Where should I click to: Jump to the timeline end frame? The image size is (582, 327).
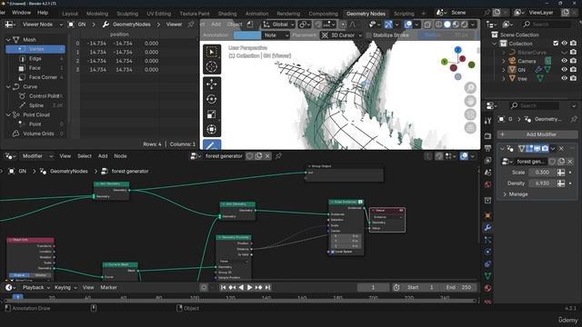click(x=267, y=287)
